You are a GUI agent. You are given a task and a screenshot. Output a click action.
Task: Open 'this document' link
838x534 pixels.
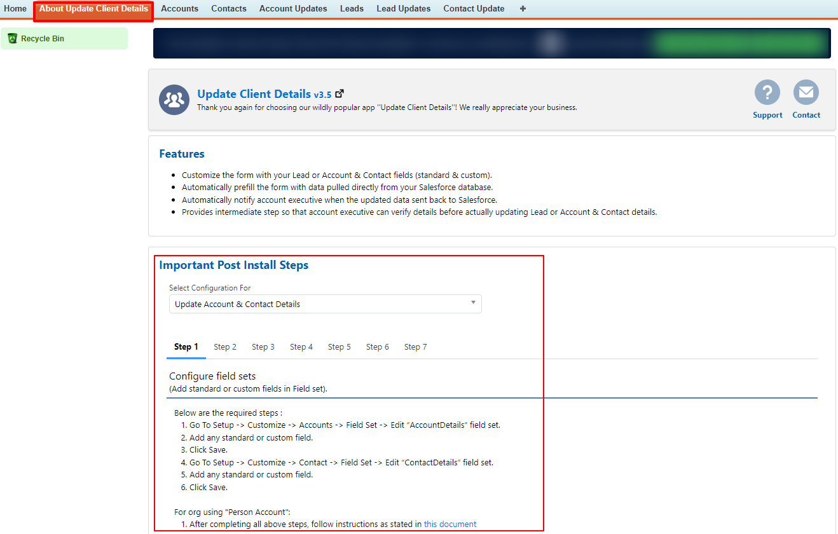[450, 524]
